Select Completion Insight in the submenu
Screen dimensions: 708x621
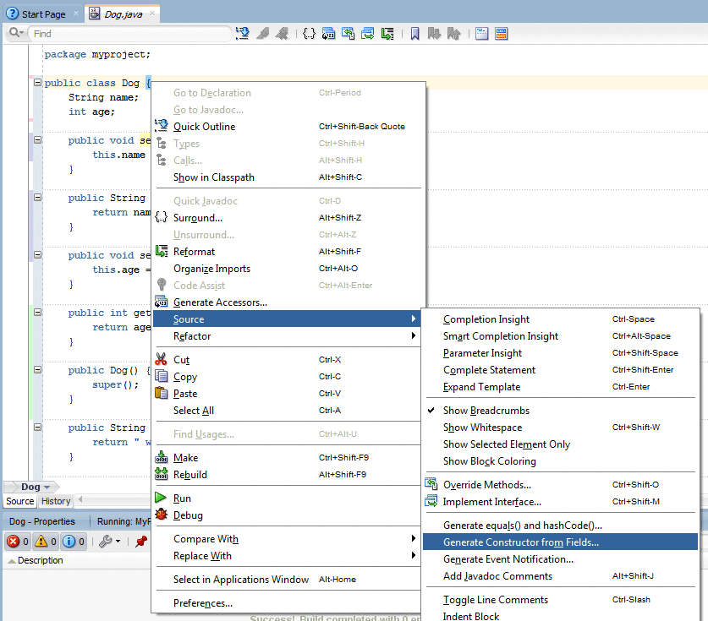(x=560, y=319)
